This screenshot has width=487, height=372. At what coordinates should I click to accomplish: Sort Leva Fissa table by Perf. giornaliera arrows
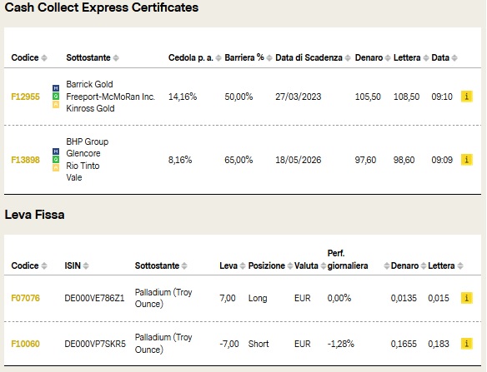coord(387,266)
